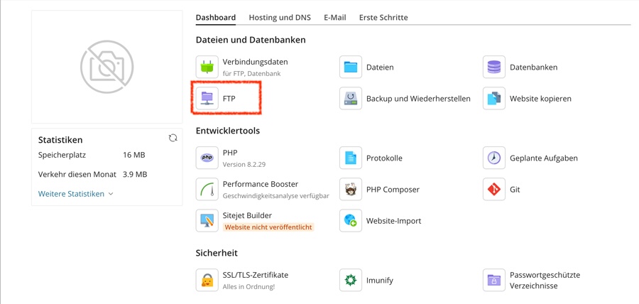
Task: Open the Erste Schritte tab
Action: (x=383, y=17)
